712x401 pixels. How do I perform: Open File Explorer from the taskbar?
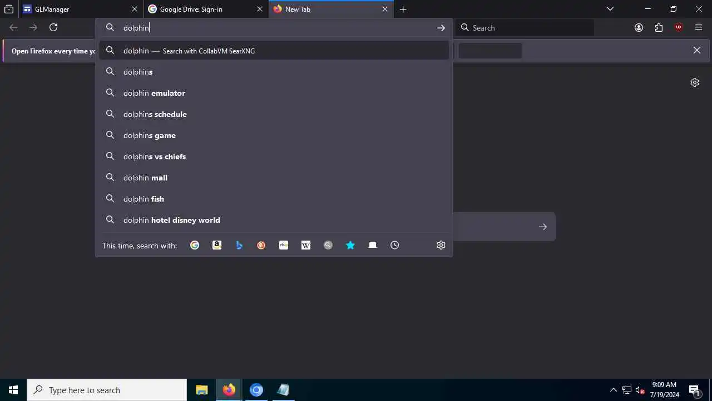(x=202, y=390)
